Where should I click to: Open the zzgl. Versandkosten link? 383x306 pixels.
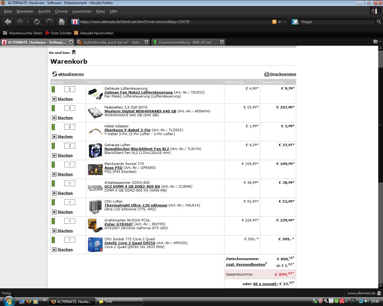pyautogui.click(x=245, y=264)
